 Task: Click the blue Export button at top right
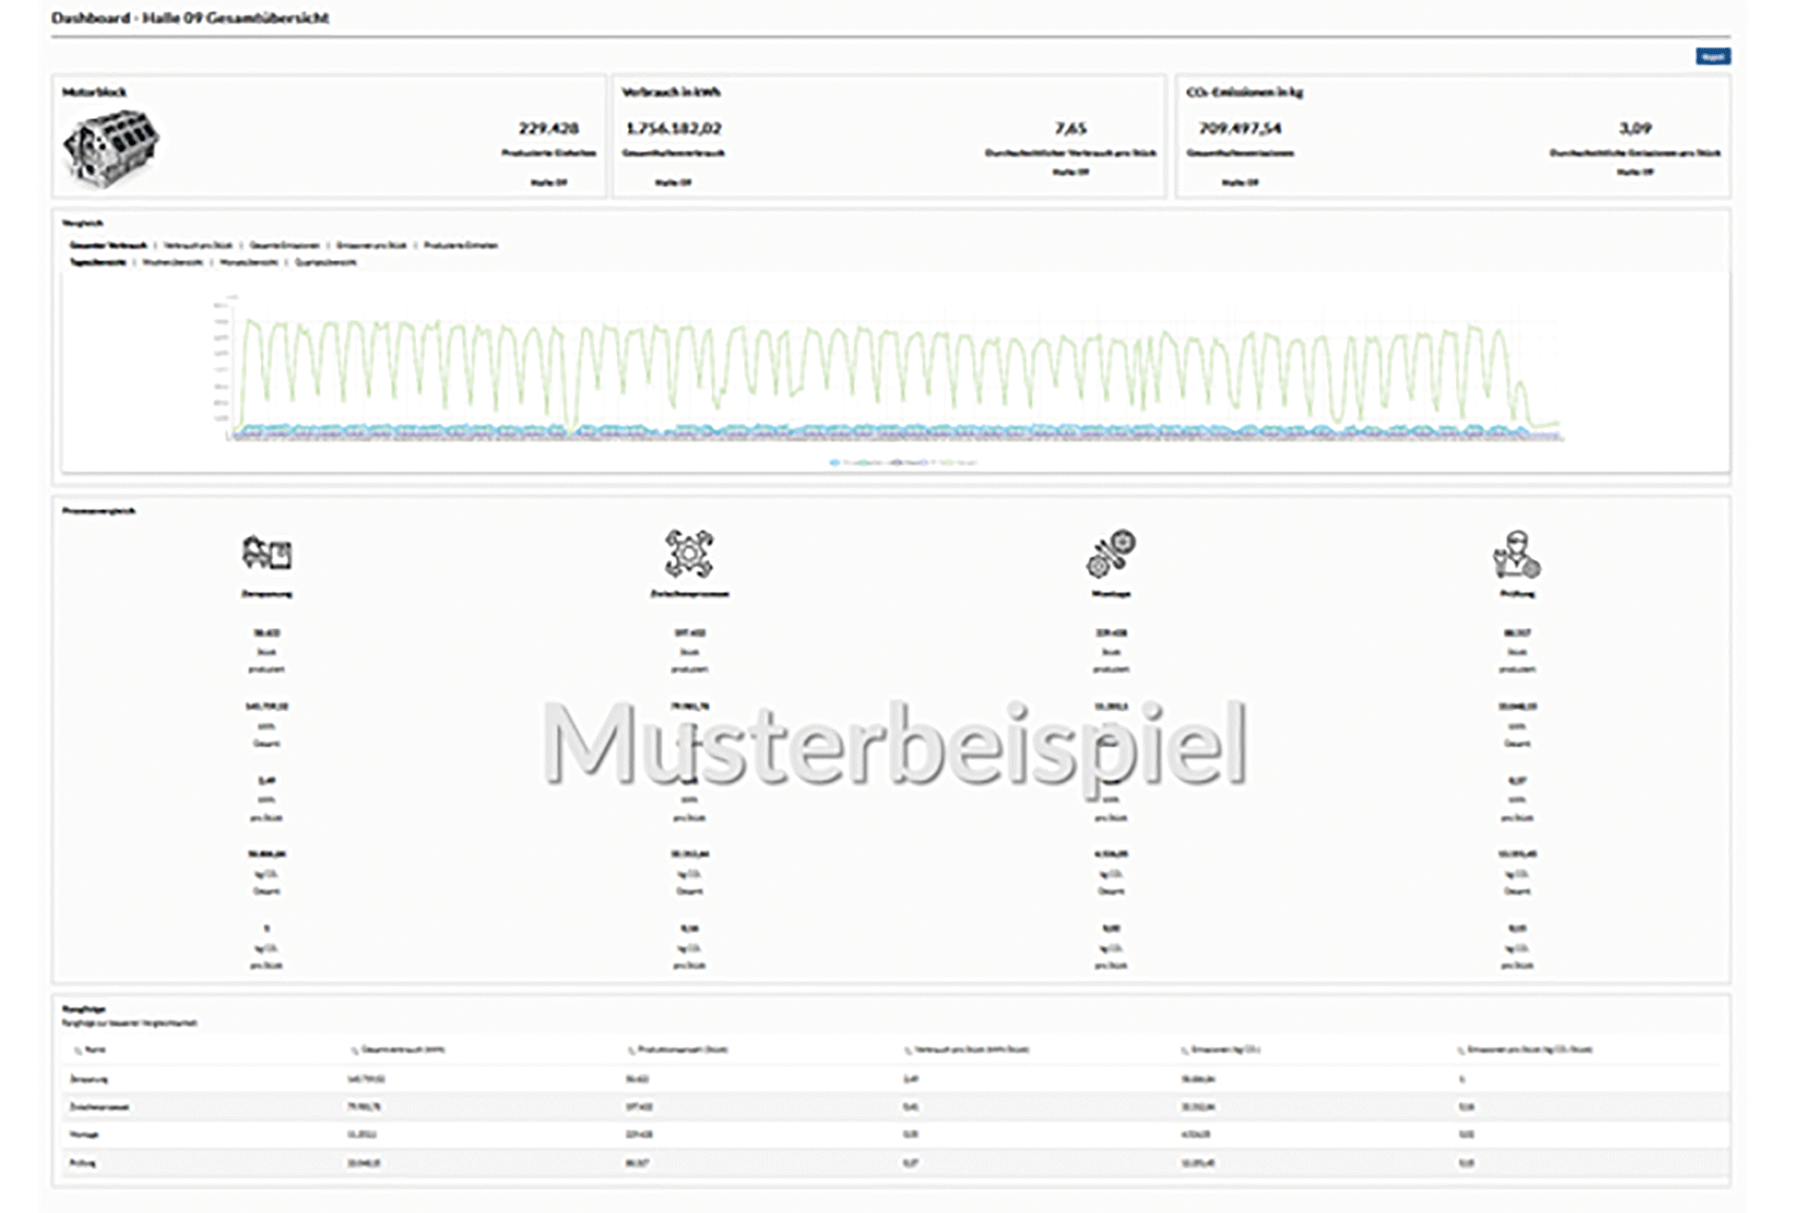pos(1712,57)
